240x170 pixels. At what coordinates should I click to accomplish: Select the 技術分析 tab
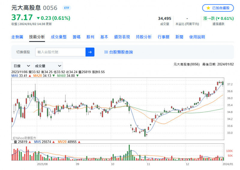pyautogui.click(x=37, y=37)
